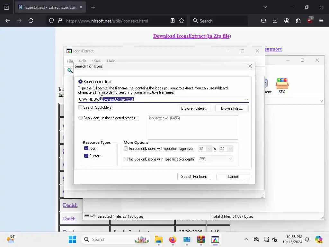Viewport: 329px width, 247px height.
Task: Open File Explorer from taskbar
Action: tap(159, 239)
